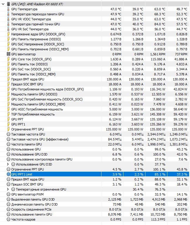Click the 115.060 A maximum core current value
The width and height of the screenshot is (190, 225).
[x=158, y=59]
